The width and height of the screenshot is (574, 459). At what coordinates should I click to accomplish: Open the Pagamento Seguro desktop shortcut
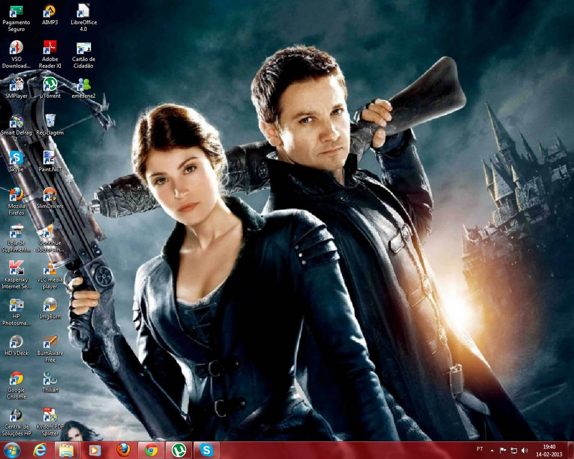click(x=16, y=18)
